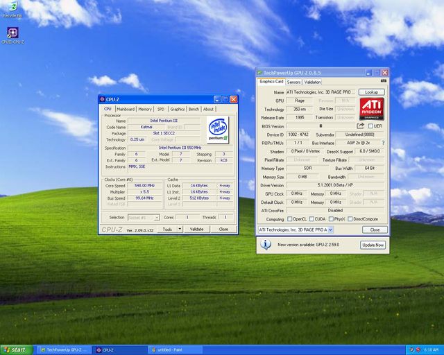Click the Close button in GPU-Z
The height and width of the screenshot is (355, 444).
click(x=375, y=230)
